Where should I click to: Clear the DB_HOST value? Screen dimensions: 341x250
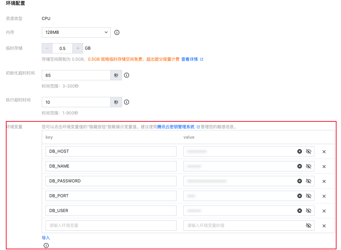(300, 151)
